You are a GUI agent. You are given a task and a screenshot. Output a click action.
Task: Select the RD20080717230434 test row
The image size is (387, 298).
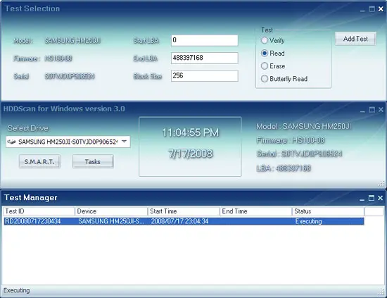point(184,221)
